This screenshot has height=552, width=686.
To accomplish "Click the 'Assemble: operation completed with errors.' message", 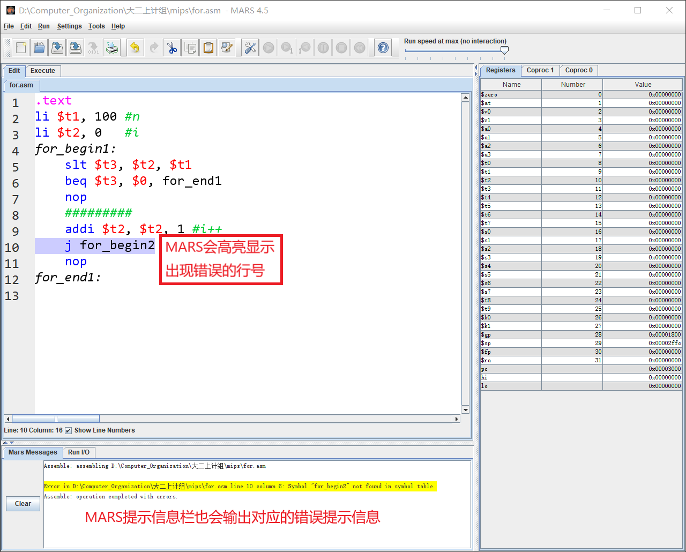I will [x=110, y=497].
